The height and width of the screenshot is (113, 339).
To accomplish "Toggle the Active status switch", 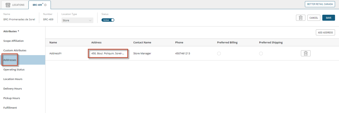I will (x=108, y=20).
